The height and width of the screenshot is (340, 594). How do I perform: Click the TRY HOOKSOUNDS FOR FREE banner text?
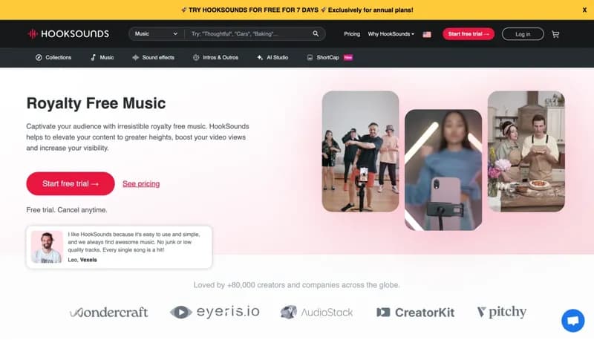click(x=298, y=10)
